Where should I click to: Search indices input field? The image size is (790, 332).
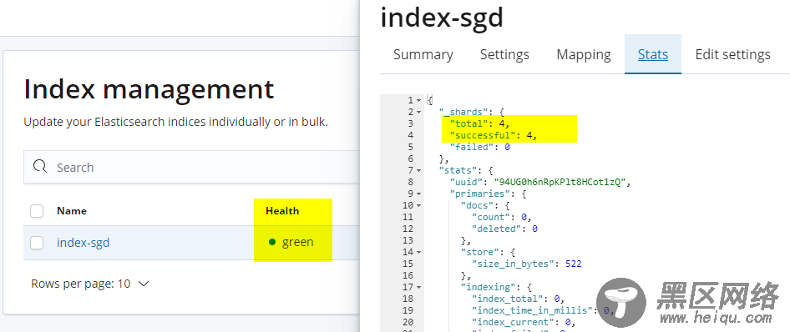pyautogui.click(x=191, y=167)
